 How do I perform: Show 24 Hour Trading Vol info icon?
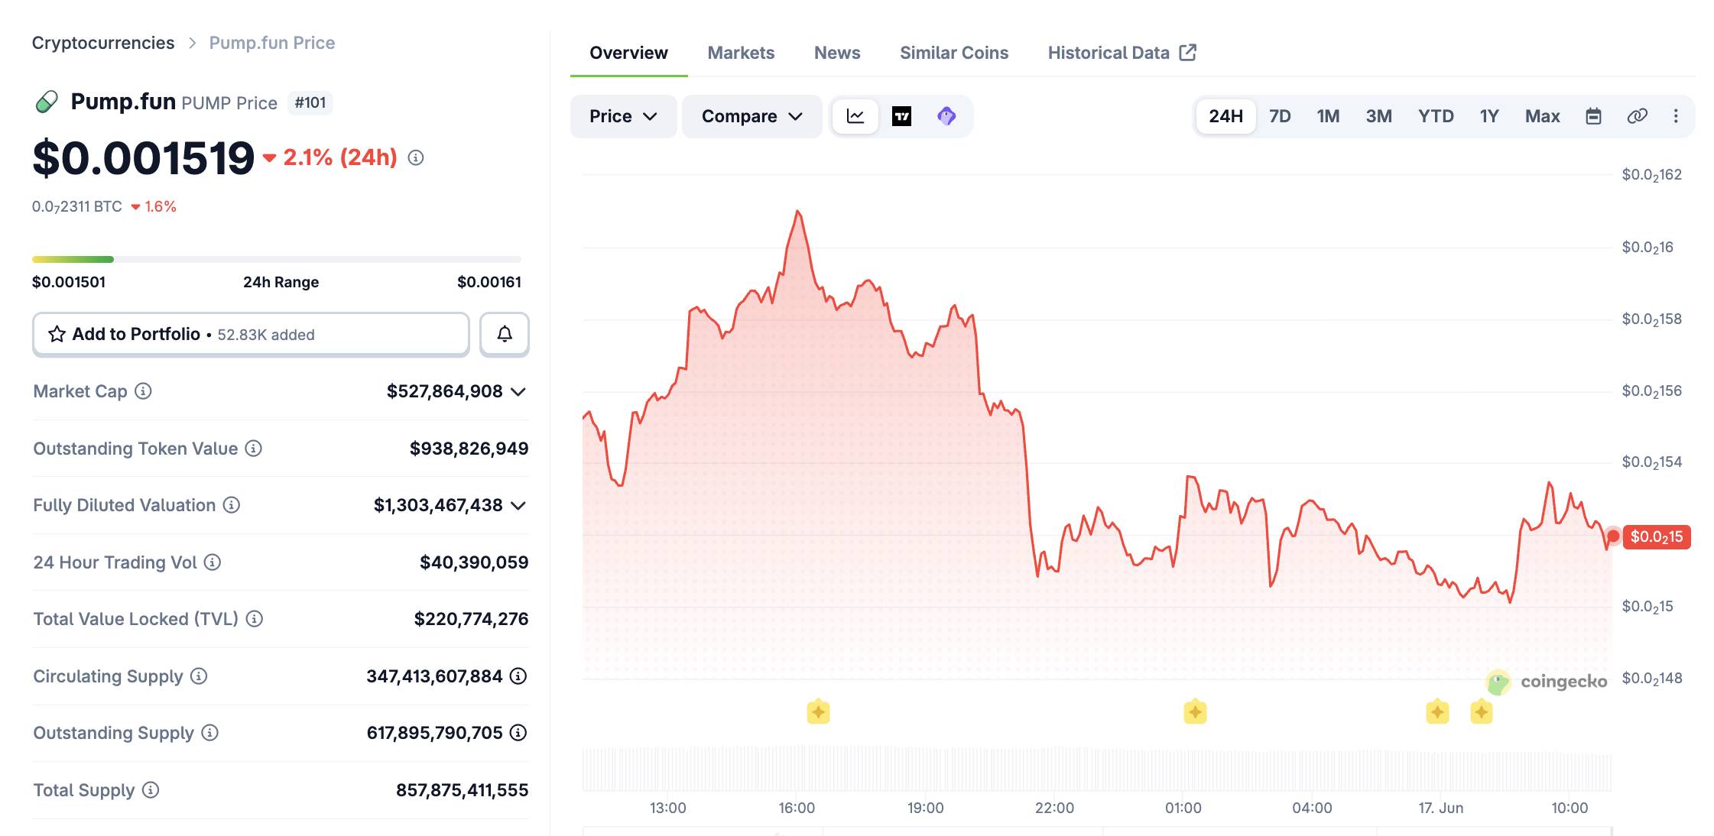[213, 562]
